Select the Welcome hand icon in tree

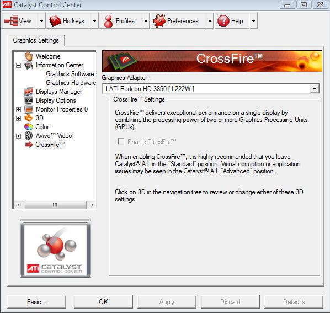pos(29,56)
